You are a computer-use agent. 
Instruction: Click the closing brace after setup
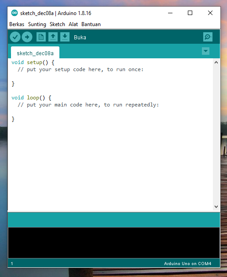(x=13, y=83)
